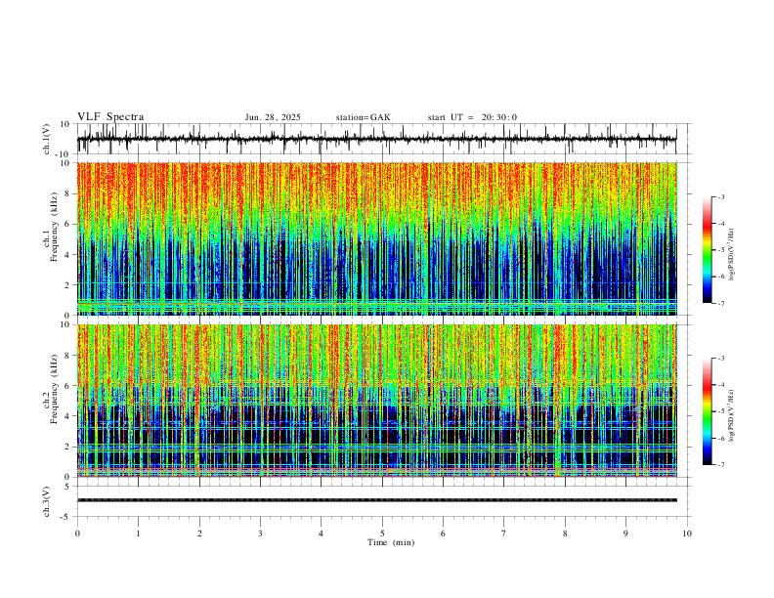Click the '-7' tick on ch.2 colorbar
This screenshot has height=598, width=774.
tap(720, 465)
